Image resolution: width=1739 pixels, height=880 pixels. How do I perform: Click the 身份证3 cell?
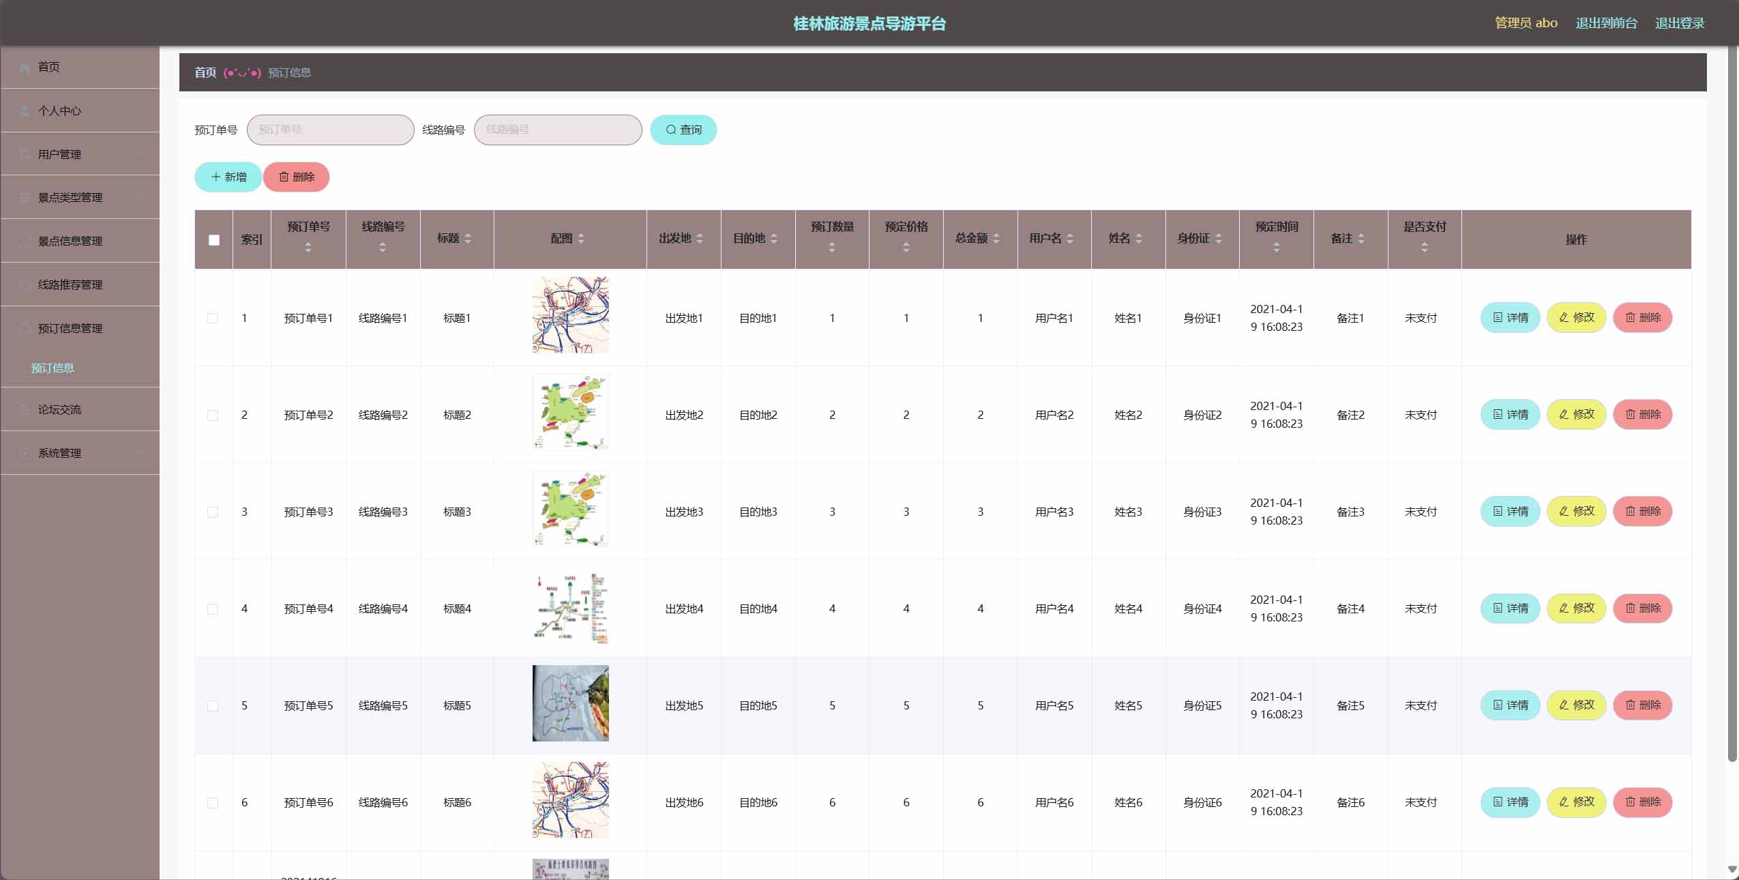tap(1202, 512)
